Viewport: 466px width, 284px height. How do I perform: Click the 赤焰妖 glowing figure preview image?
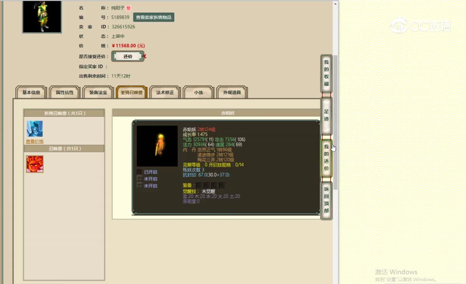pyautogui.click(x=157, y=146)
